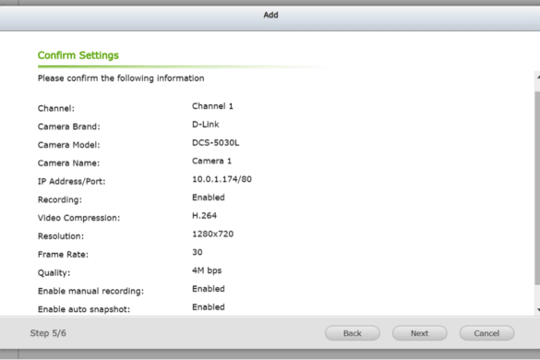Click the 1280x720 resolution value
540x360 pixels.
pos(212,234)
